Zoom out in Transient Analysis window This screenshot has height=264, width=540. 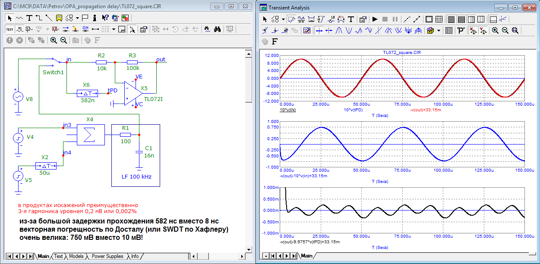coord(505,31)
